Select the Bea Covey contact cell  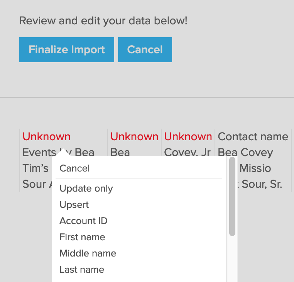tap(245, 153)
